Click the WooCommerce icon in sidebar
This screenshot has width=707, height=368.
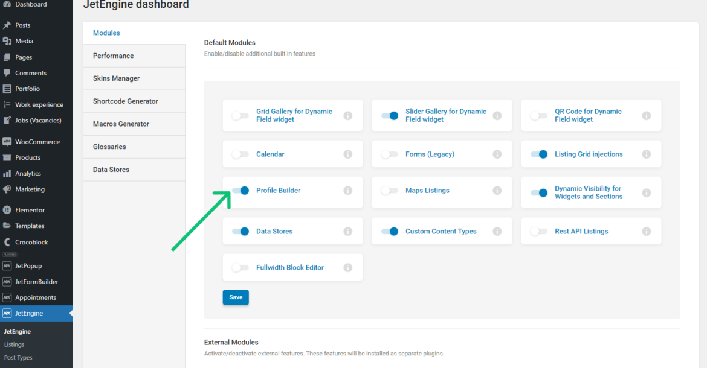(x=7, y=142)
